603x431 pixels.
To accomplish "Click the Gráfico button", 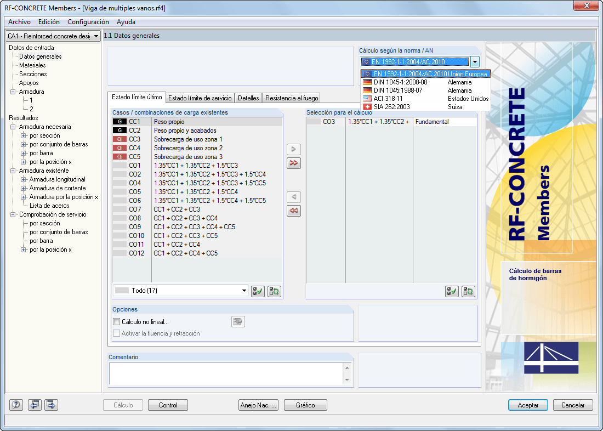I will (x=305, y=405).
